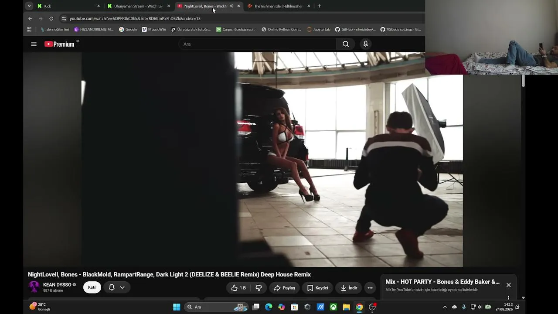Image resolution: width=558 pixels, height=314 pixels.
Task: Go back in browser history
Action: point(30,18)
